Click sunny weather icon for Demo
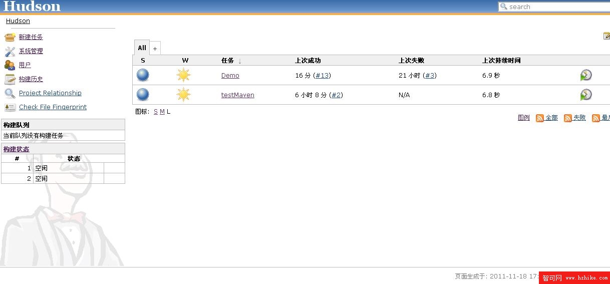This screenshot has width=610, height=284. click(184, 75)
